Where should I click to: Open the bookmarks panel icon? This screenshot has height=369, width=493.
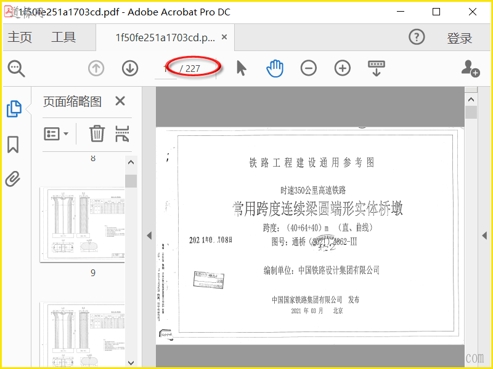[13, 145]
